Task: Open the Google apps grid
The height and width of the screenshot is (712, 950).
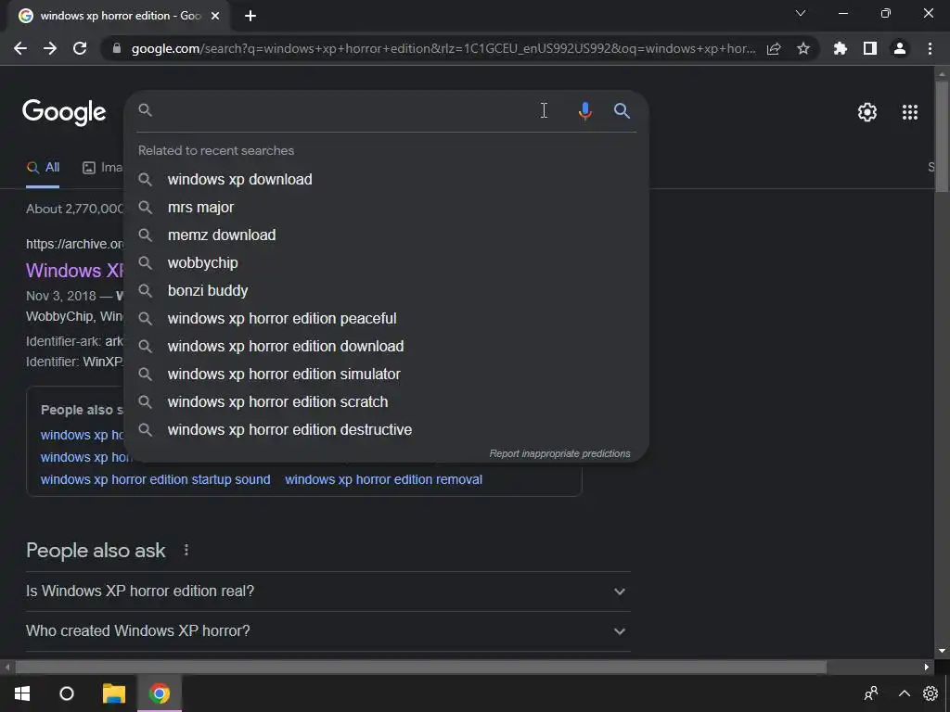Action: (x=910, y=112)
